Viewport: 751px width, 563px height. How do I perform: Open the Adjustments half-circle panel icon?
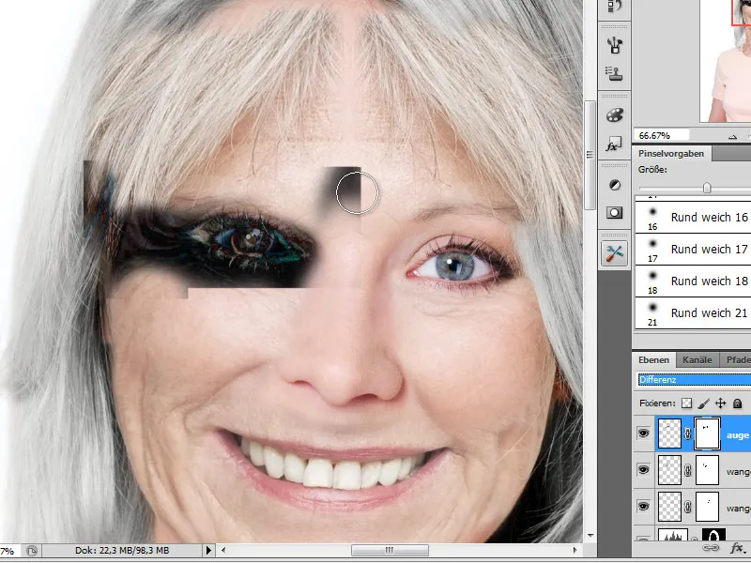pos(615,185)
